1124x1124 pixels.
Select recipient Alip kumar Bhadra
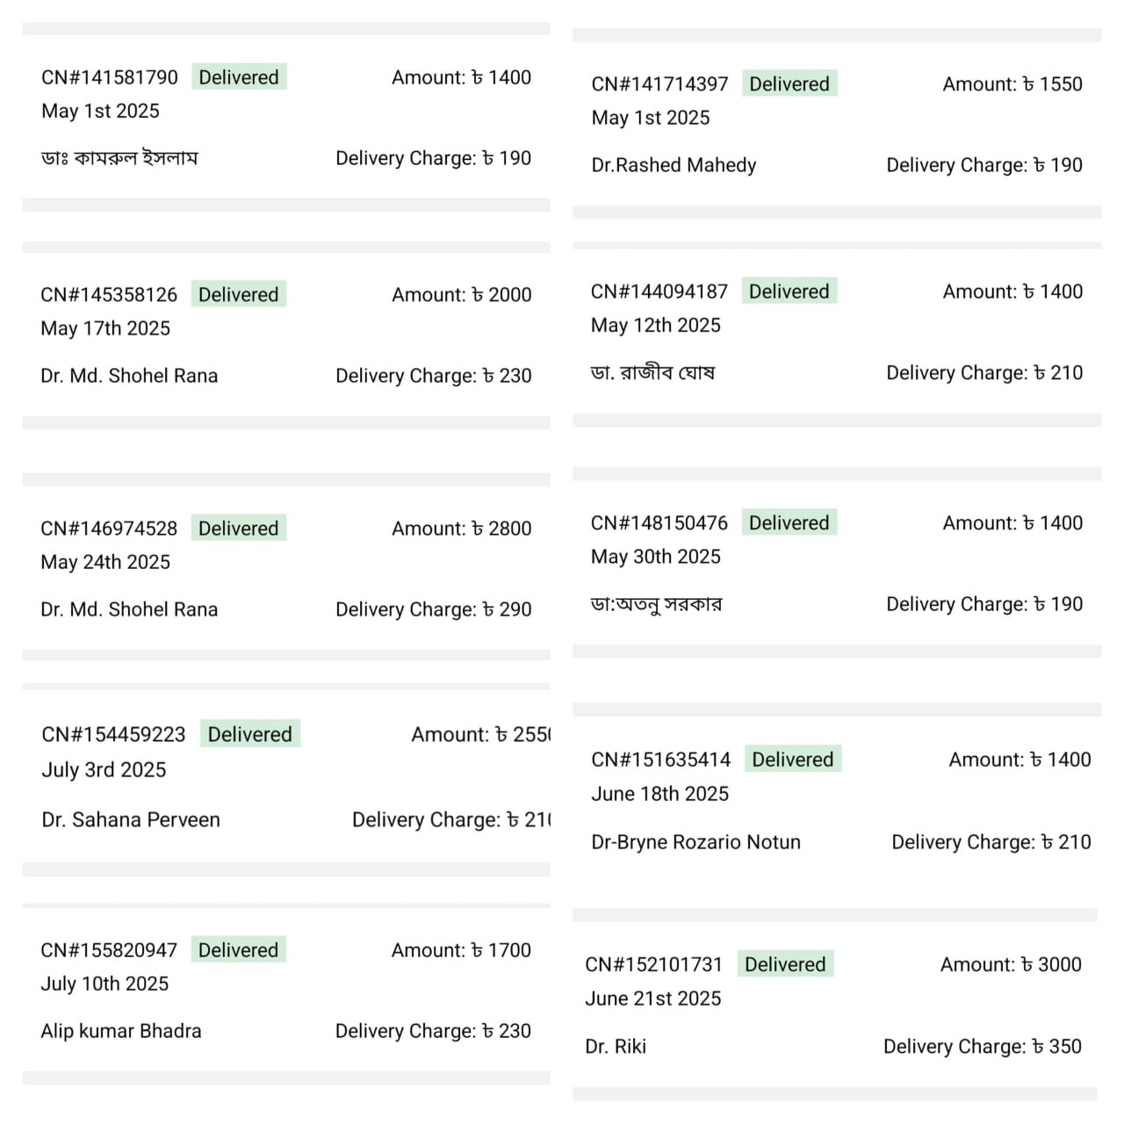(x=121, y=1031)
